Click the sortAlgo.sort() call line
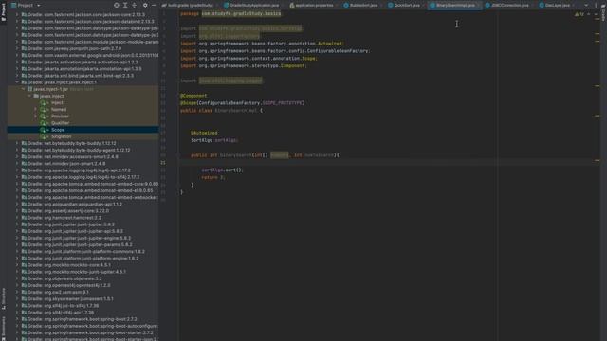The height and width of the screenshot is (341, 607). [222, 170]
